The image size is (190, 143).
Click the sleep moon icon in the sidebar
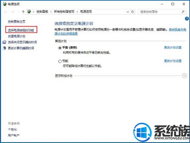pos(5,48)
